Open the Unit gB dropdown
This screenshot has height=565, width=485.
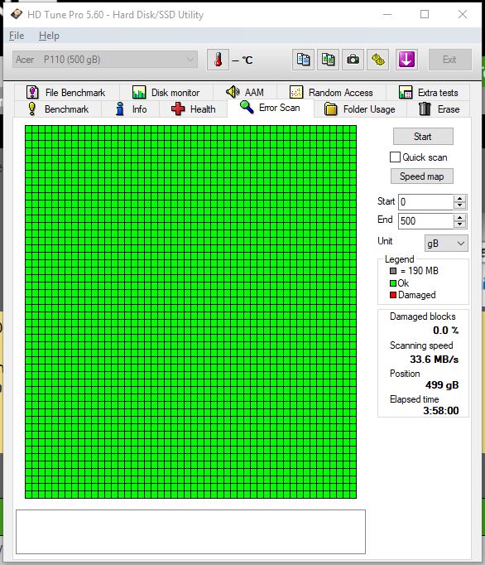[x=446, y=244]
